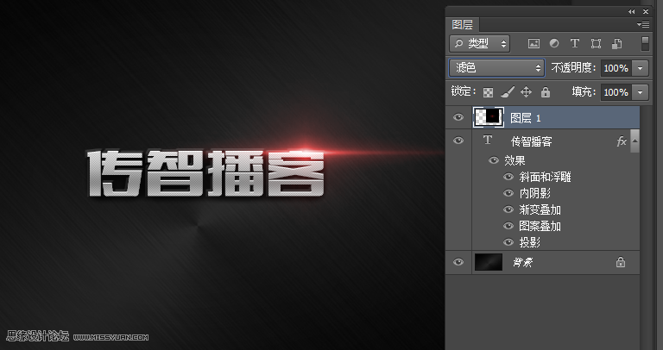Collapse effects list arrow beside fx
The height and width of the screenshot is (350, 663).
click(635, 141)
